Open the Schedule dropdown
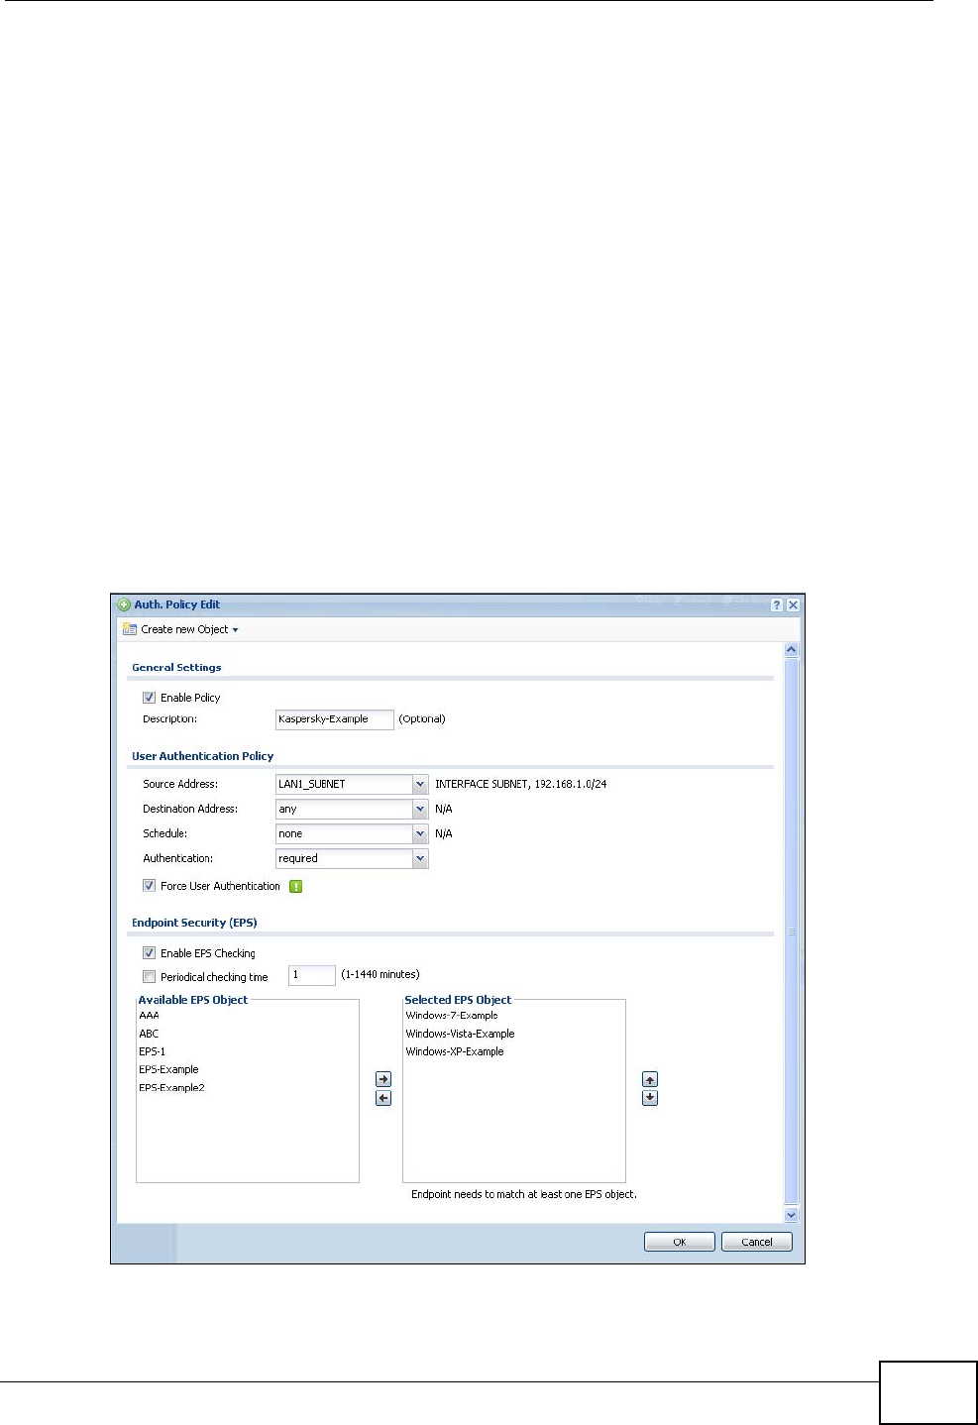This screenshot has width=978, height=1425. coord(420,833)
